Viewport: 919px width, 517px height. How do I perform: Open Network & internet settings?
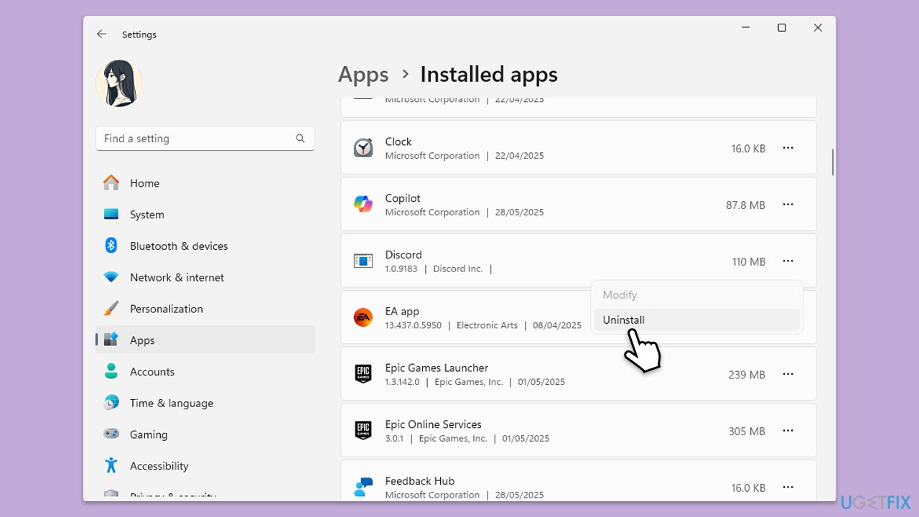click(x=177, y=278)
